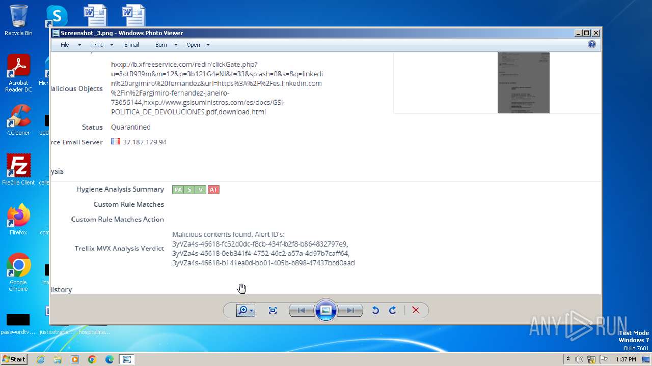This screenshot has height=366, width=652.
Task: Expand the File dropdown arrow
Action: 79,45
